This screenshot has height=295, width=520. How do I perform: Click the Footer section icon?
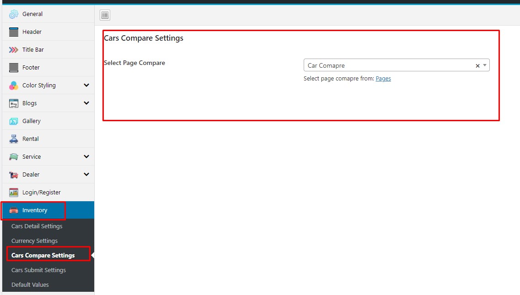click(14, 68)
